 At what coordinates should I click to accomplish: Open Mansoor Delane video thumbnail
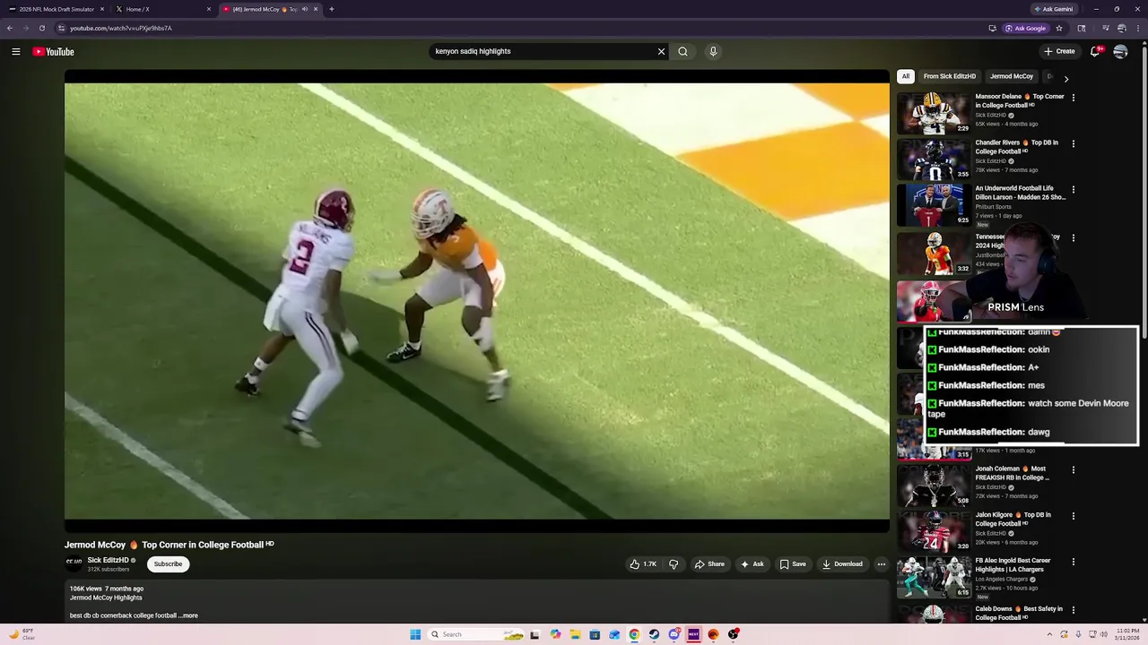click(934, 112)
